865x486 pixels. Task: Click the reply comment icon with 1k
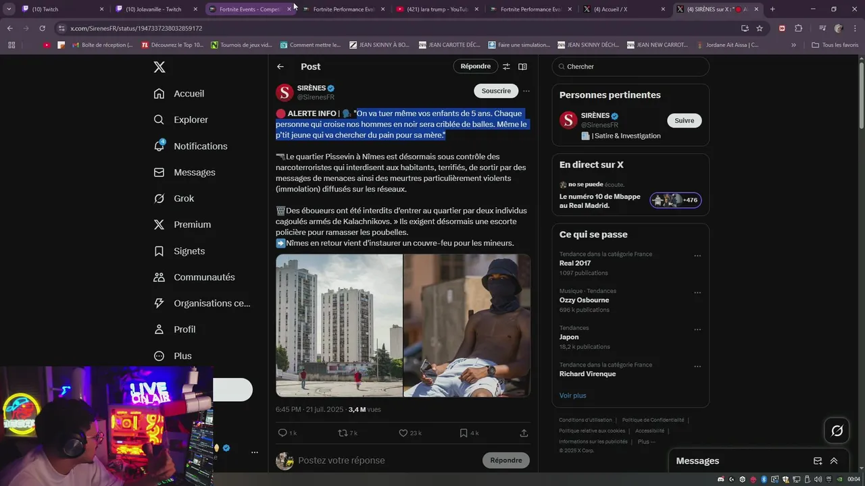pyautogui.click(x=287, y=433)
